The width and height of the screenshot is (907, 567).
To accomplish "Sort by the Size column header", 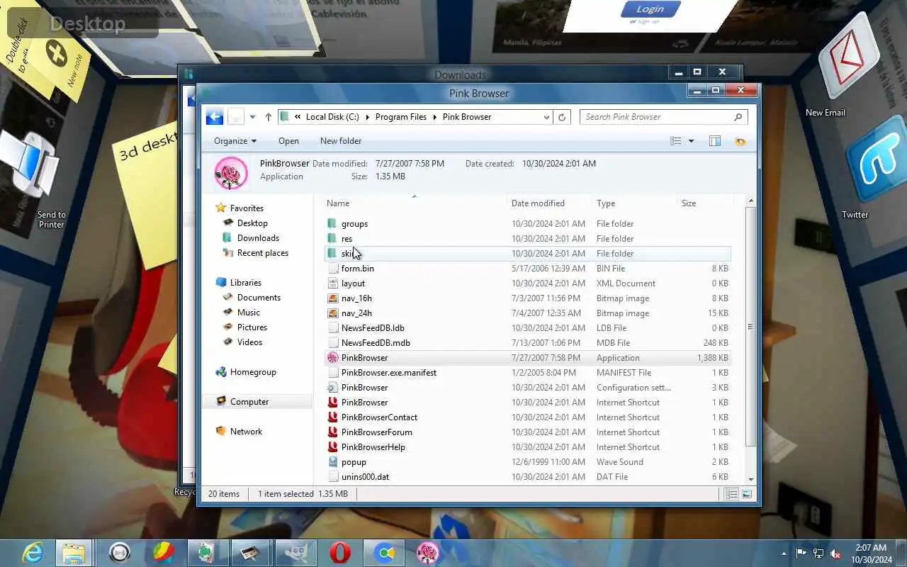I will 689,203.
